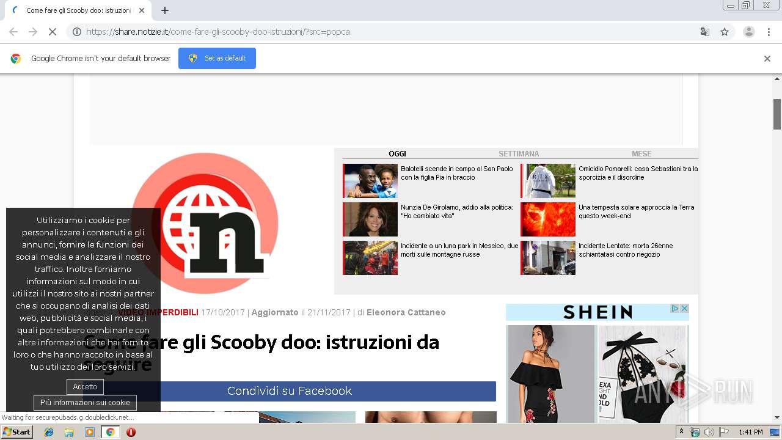
Task: Stop loading the page
Action: [53, 32]
